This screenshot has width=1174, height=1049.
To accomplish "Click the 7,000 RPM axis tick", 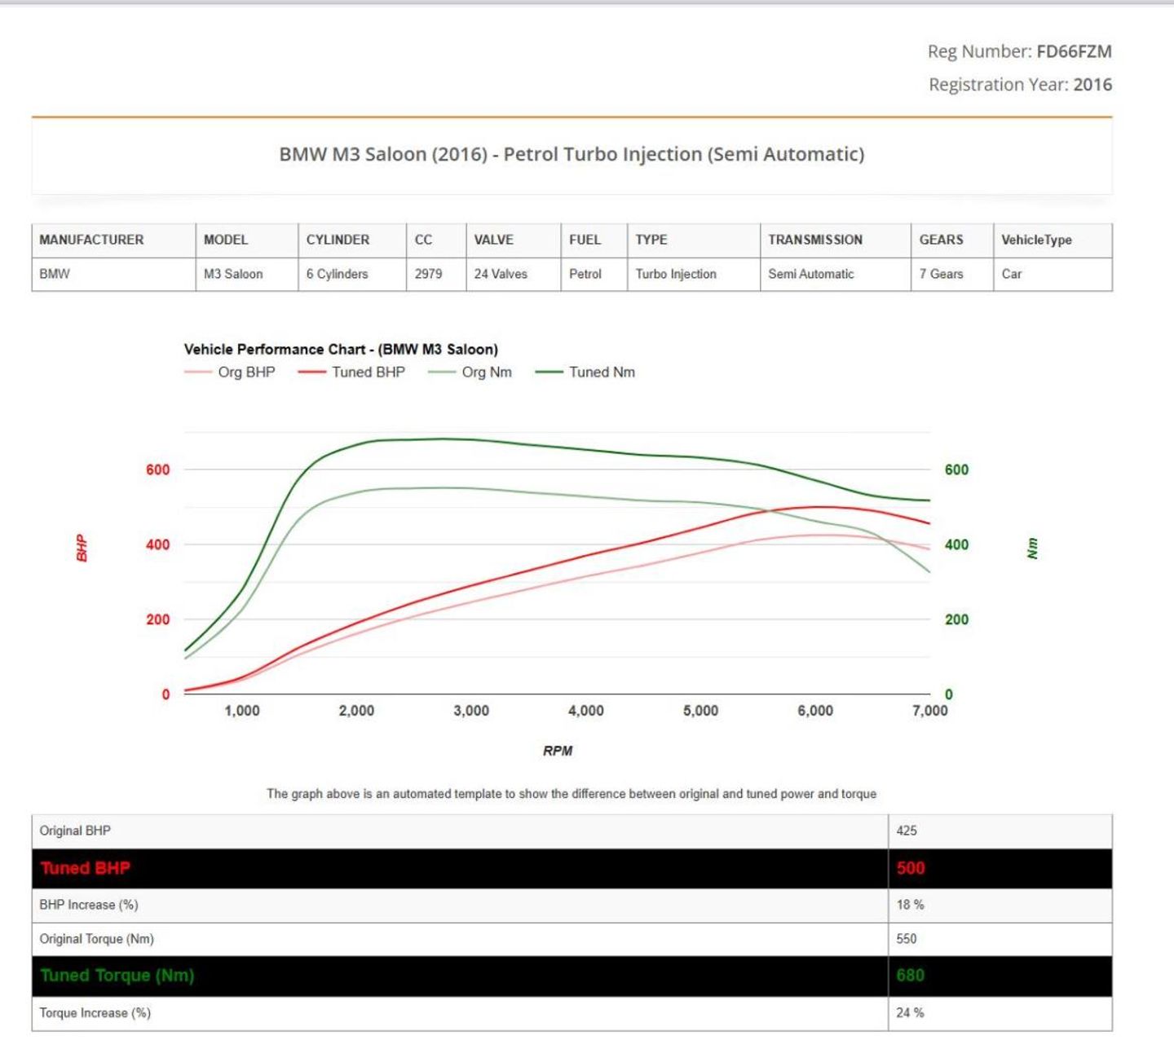I will [930, 711].
